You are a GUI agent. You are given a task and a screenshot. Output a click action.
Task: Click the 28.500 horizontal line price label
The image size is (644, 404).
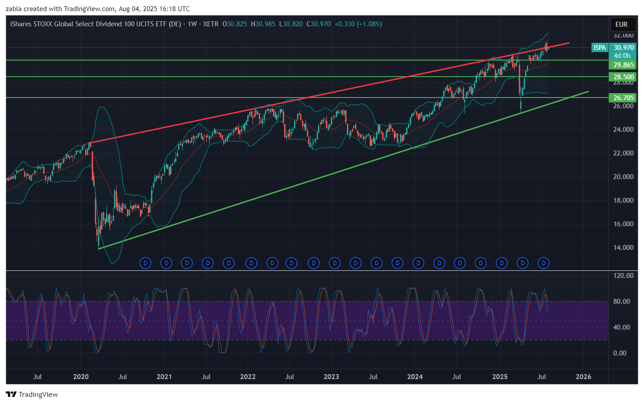624,77
